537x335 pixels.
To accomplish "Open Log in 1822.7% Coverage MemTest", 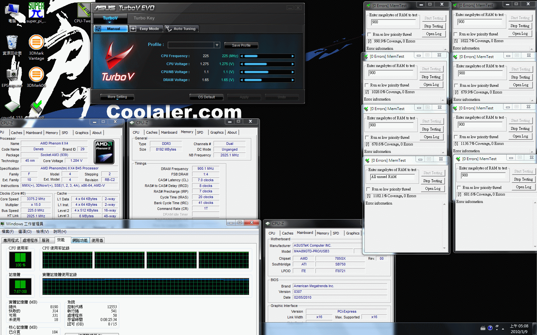I will [520, 33].
